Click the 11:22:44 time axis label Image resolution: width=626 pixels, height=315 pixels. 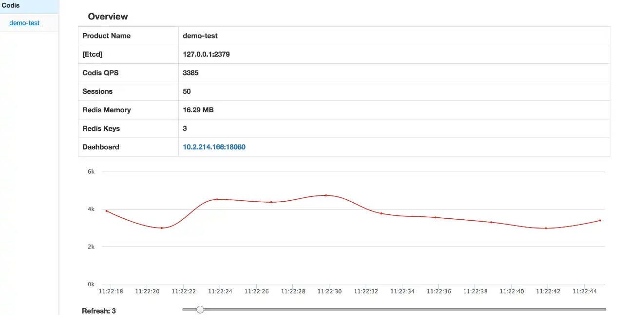tap(585, 291)
